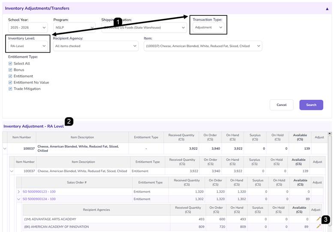Click the Search button
Image resolution: width=334 pixels, height=232 pixels.
click(x=311, y=105)
